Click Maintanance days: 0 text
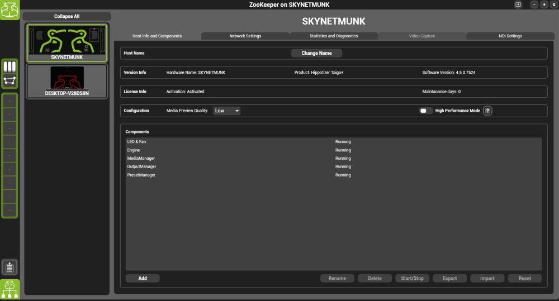This screenshot has width=559, height=301. (442, 92)
